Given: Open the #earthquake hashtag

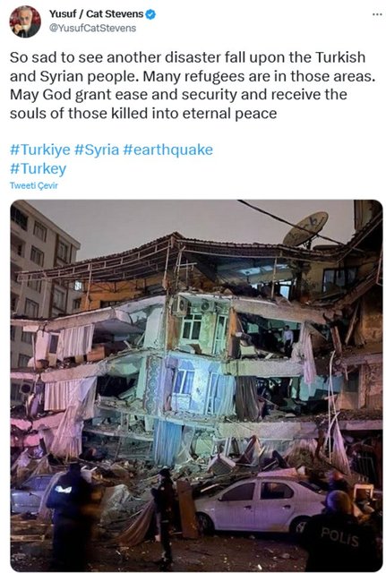Looking at the screenshot, I should click(x=168, y=150).
